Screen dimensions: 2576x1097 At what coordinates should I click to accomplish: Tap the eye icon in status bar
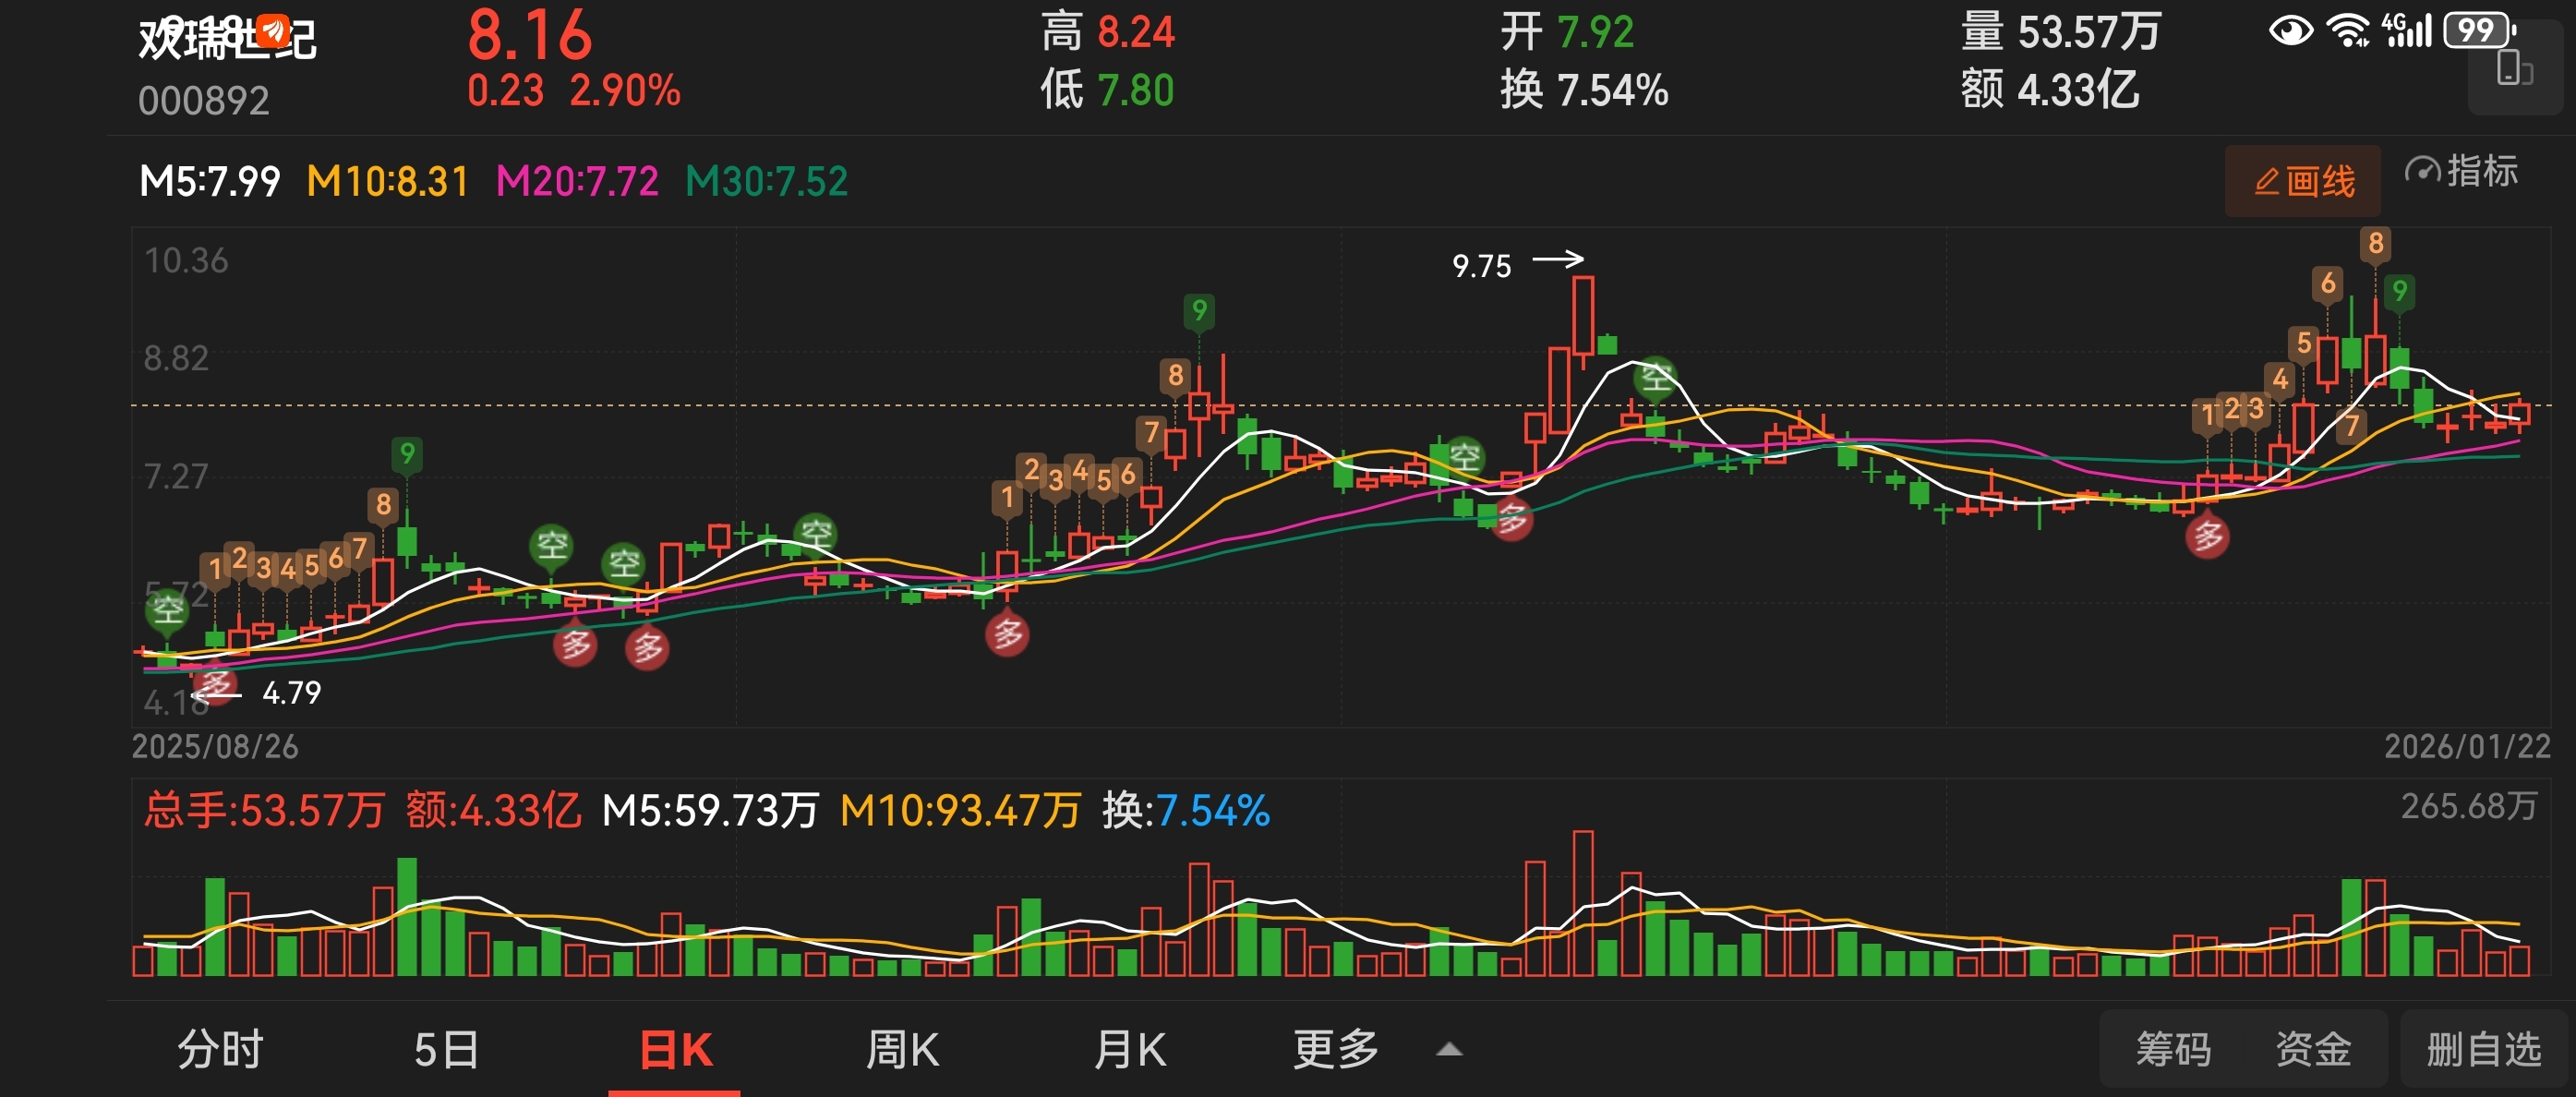[x=2289, y=31]
